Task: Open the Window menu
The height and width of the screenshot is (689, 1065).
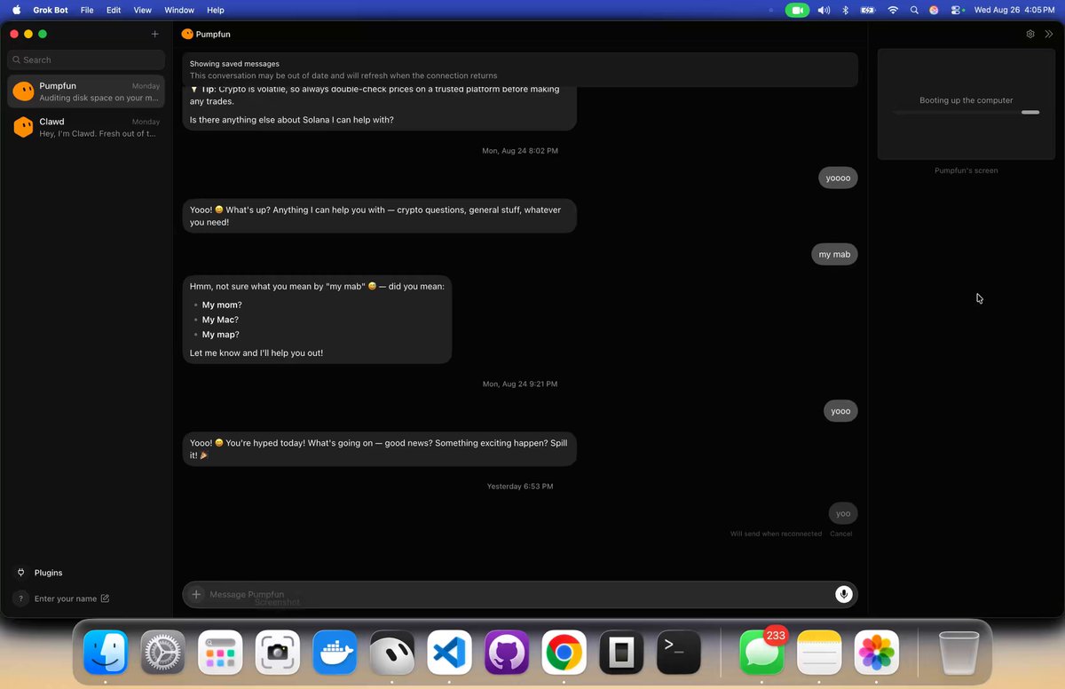Action: click(179, 10)
